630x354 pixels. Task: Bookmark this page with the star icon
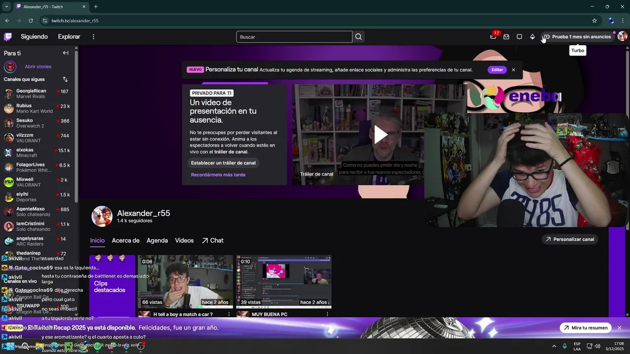pyautogui.click(x=595, y=21)
